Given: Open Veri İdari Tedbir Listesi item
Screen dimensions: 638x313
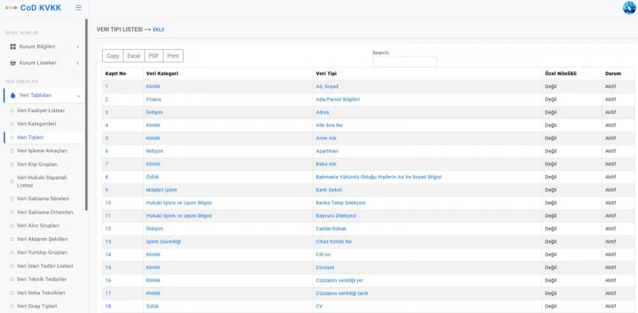Looking at the screenshot, I should point(45,266).
